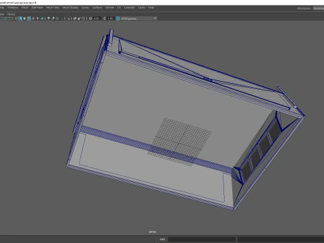Toggle motion blur icon
Screen dimensions: 324x243
tap(53, 18)
